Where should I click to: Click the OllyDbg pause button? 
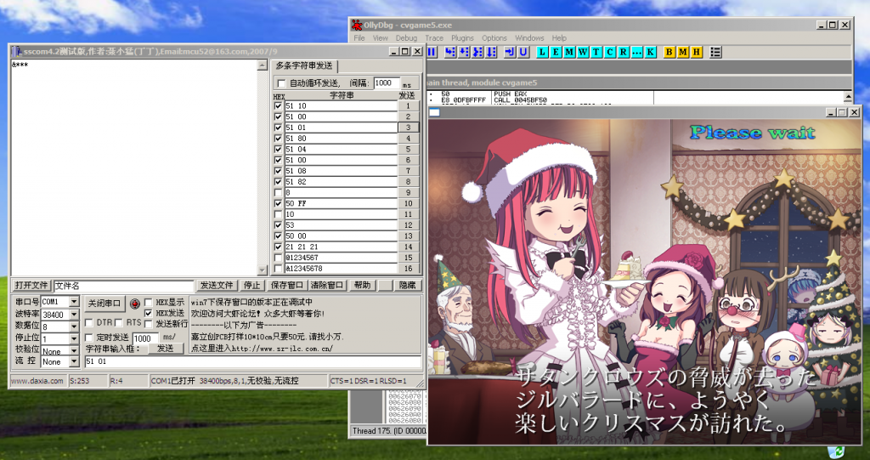(x=432, y=52)
